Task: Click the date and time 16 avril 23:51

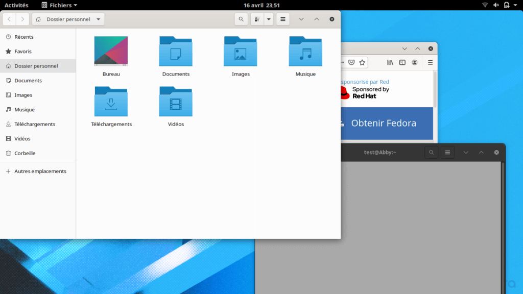Action: pos(261,5)
